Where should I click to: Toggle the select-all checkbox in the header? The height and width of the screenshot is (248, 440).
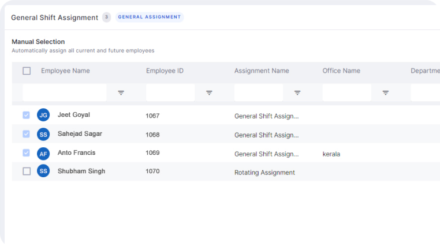[27, 71]
